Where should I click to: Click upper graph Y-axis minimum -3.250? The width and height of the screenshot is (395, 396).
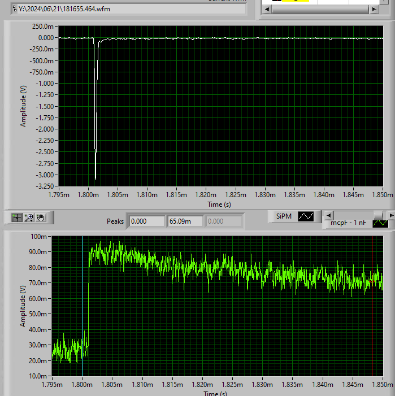click(x=45, y=186)
